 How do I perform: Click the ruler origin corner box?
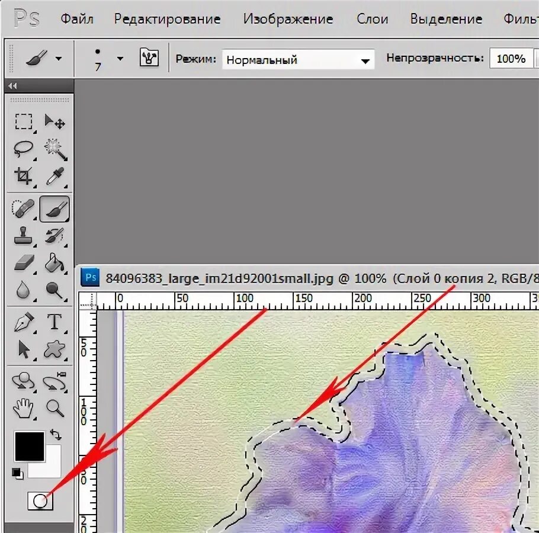click(88, 301)
